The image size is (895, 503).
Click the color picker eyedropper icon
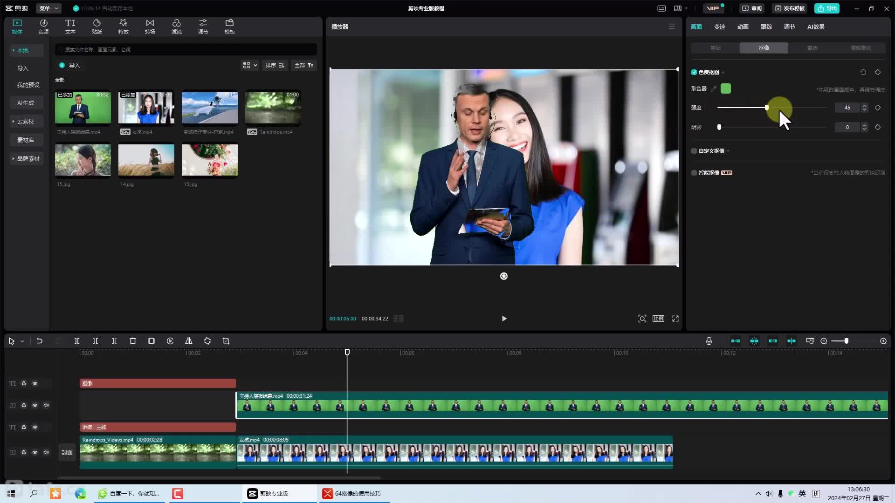714,88
